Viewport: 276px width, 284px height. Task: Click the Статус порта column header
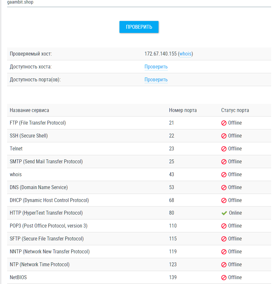pyautogui.click(x=235, y=110)
